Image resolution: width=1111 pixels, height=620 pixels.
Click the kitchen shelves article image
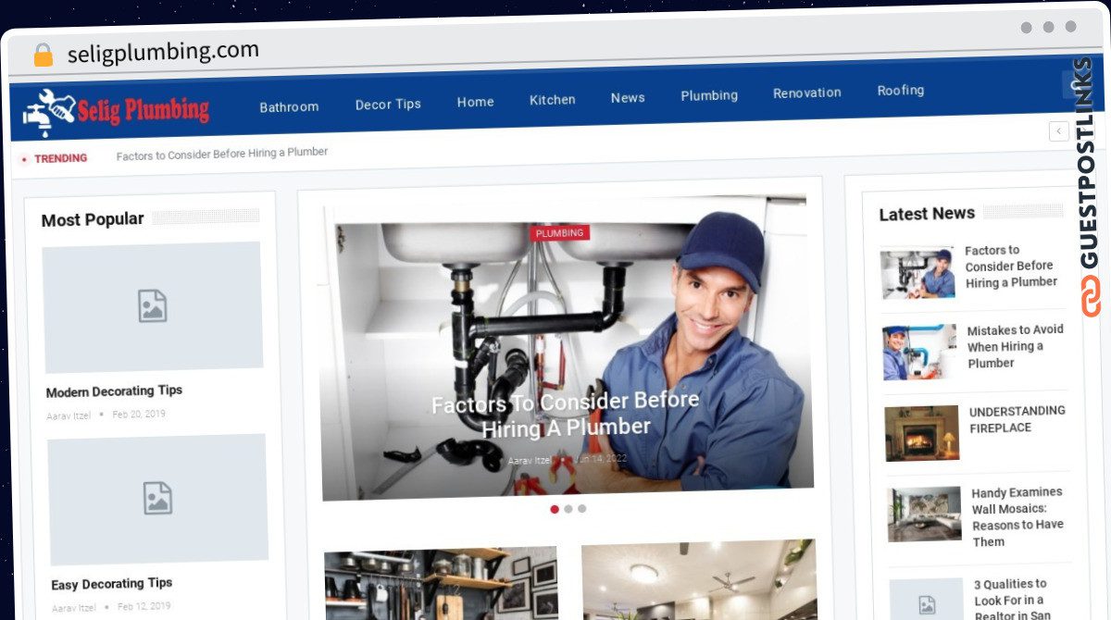click(441, 584)
